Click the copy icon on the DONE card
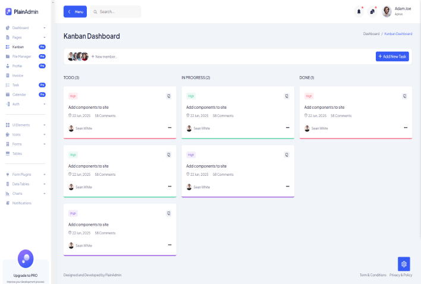The width and height of the screenshot is (421, 284). [x=405, y=96]
